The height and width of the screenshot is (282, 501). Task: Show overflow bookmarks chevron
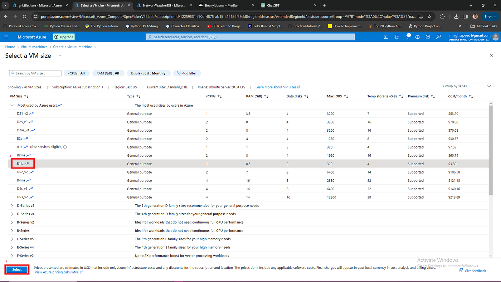coord(460,26)
